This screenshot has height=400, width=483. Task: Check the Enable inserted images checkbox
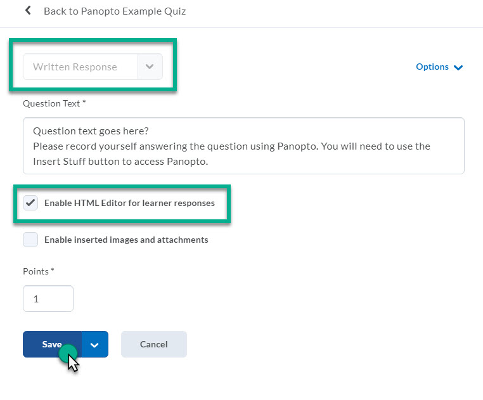tap(30, 240)
